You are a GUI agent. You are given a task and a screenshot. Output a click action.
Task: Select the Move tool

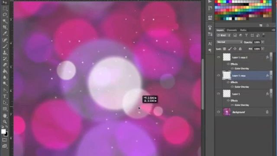pos(5,3)
